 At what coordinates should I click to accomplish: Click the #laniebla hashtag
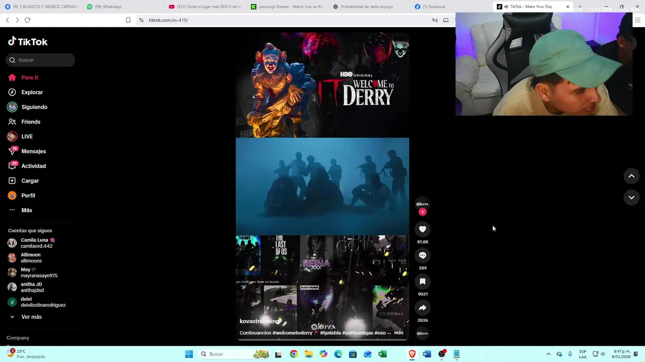pyautogui.click(x=330, y=333)
